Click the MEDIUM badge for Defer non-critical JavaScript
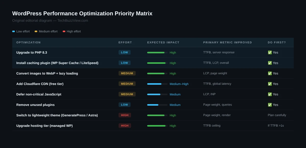Image resolution: width=306 pixels, height=148 pixels. pos(127,94)
